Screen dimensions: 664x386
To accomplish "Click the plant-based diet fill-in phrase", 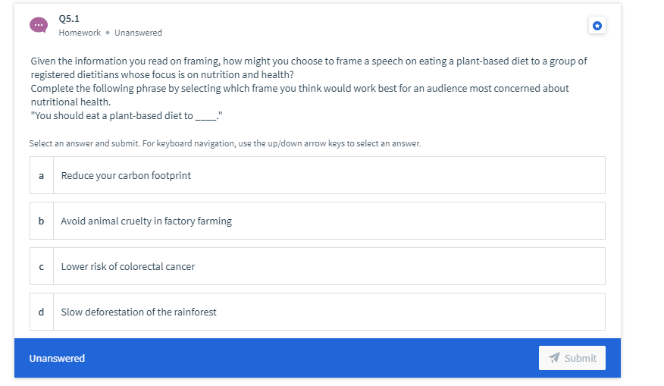I will pos(126,116).
